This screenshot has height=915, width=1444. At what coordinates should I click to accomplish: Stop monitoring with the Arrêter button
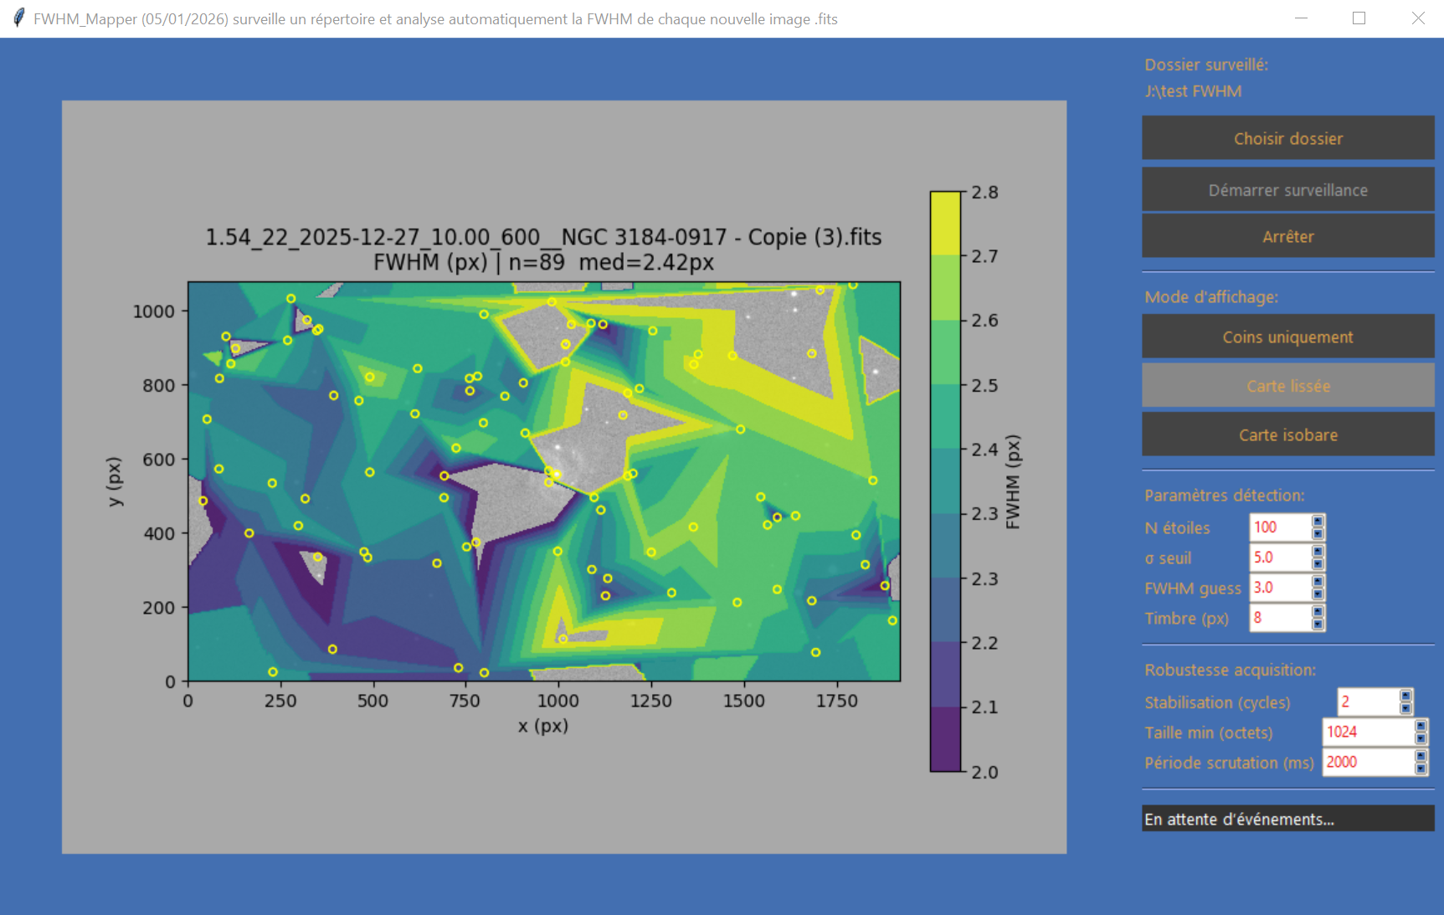pyautogui.click(x=1287, y=236)
